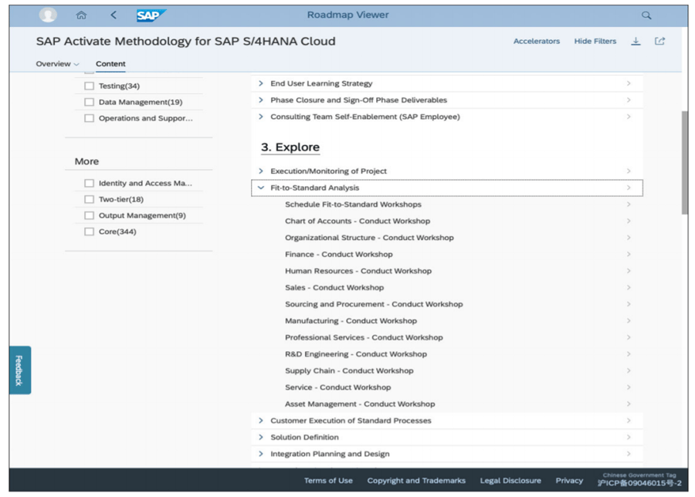Open the home icon in the top bar
695x497 pixels.
[x=80, y=15]
